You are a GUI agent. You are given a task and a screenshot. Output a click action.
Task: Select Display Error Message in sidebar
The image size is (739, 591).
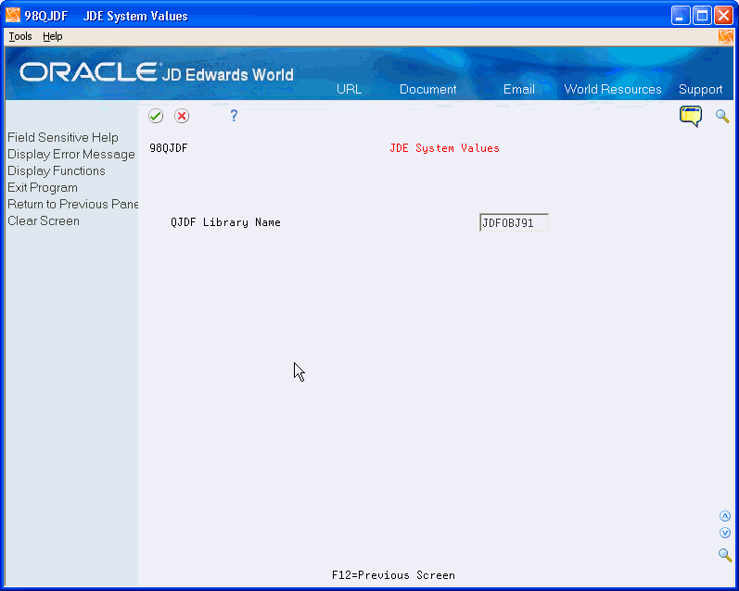[x=71, y=154]
